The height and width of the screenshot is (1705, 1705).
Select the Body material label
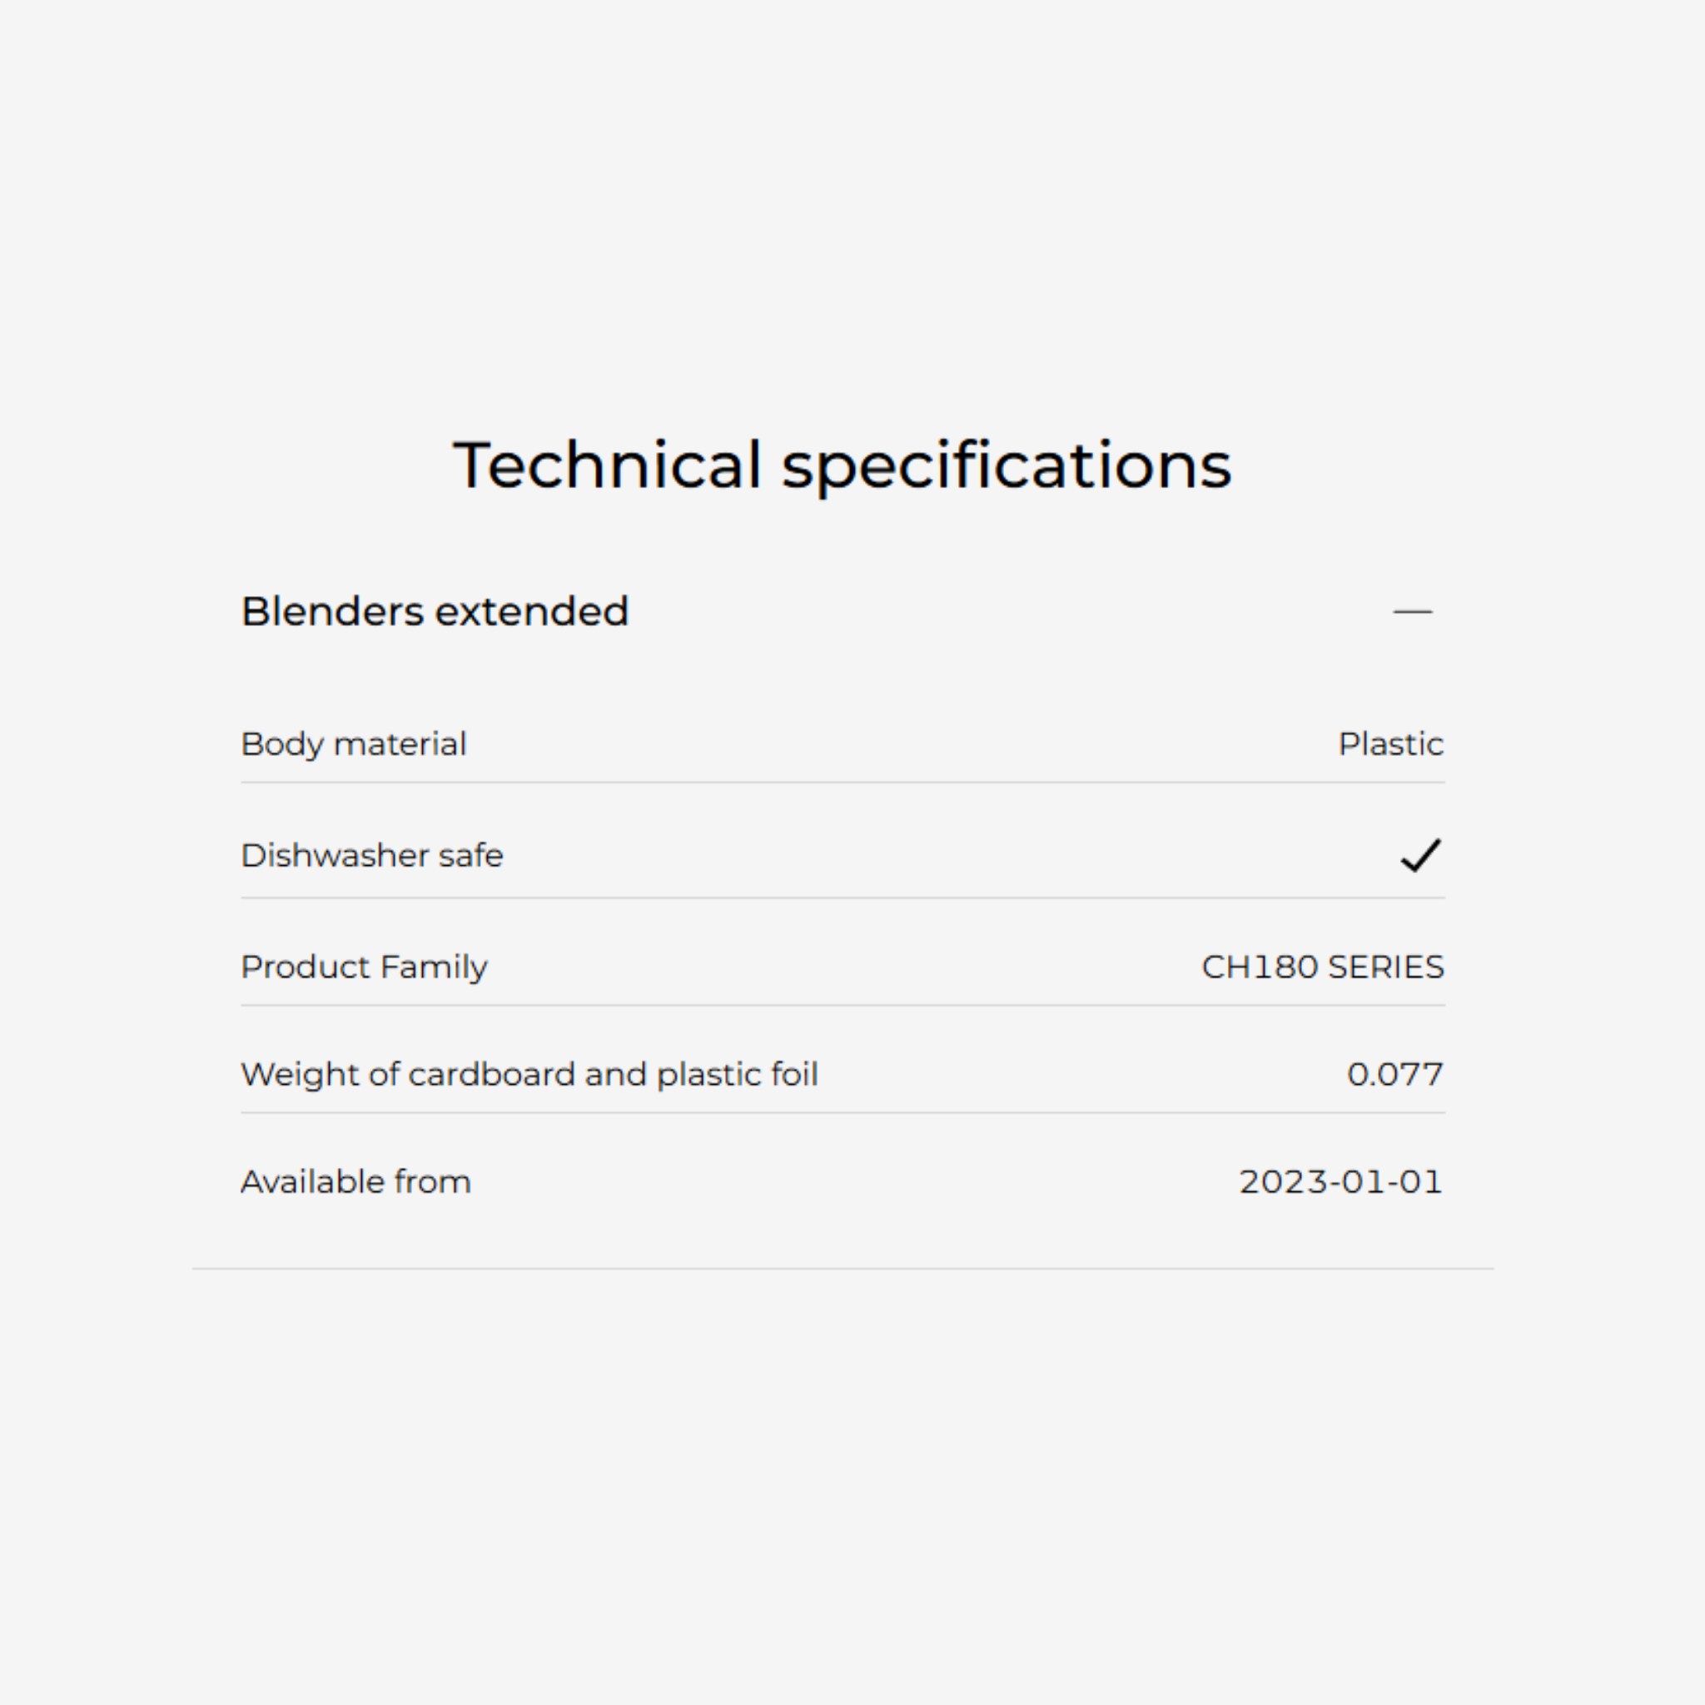(353, 744)
